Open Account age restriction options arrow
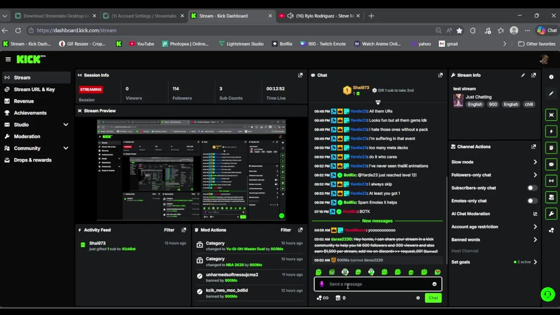The height and width of the screenshot is (315, 560). (x=535, y=227)
